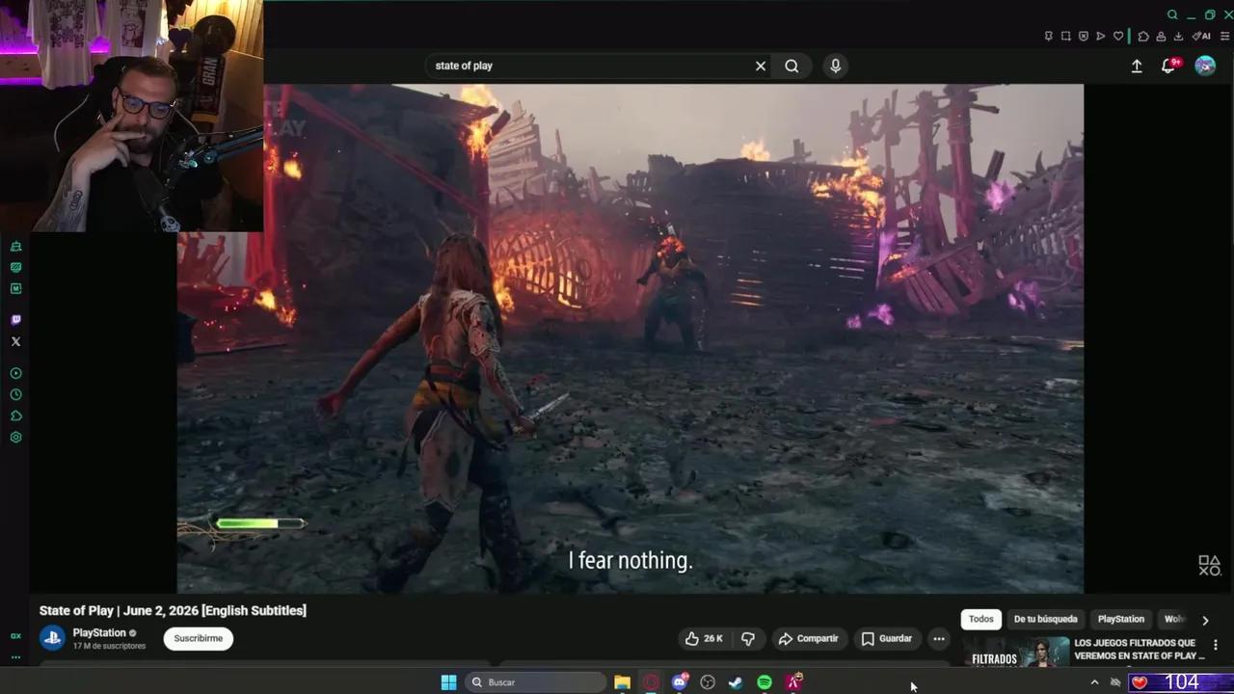Open the browser profile icon in toolbar
This screenshot has width=1234, height=694.
coord(1161,37)
